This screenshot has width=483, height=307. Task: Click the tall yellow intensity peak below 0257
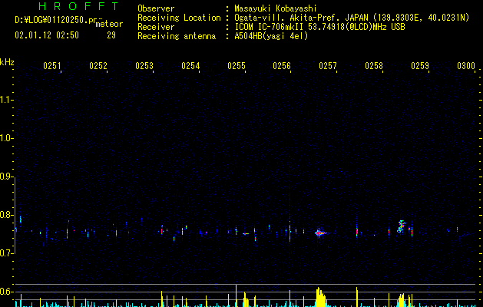[320, 297]
